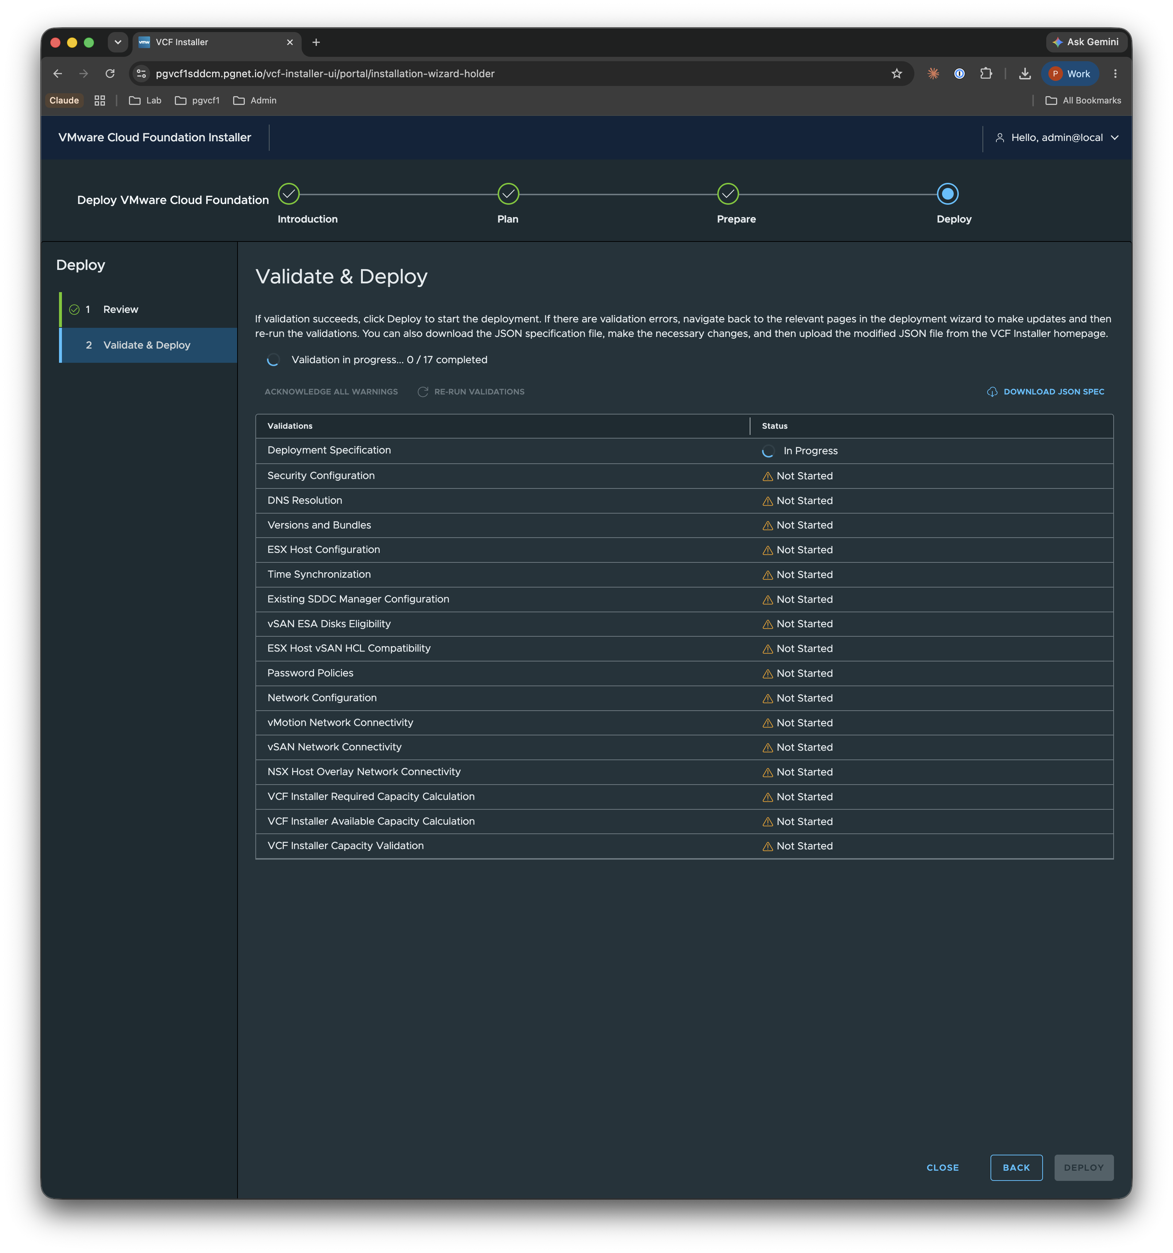
Task: Open the bookmarks apps grid icon
Action: pos(99,100)
